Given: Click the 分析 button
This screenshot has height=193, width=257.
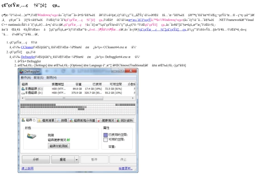Looking at the screenshot, I should pos(36,159).
